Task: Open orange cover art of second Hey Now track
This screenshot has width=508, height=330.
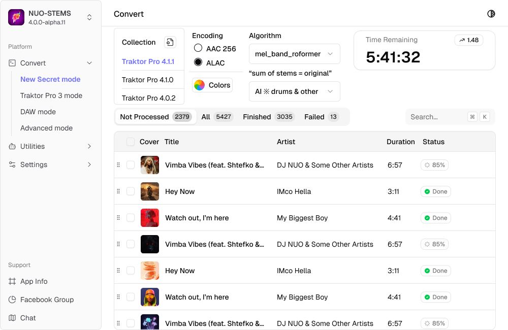Action: click(x=150, y=271)
